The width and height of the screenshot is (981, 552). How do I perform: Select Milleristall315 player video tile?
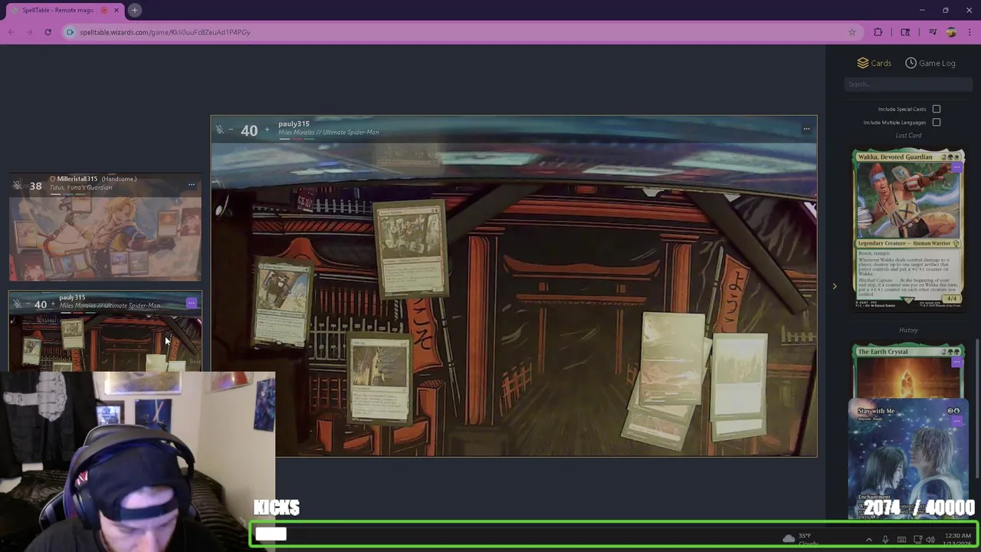[105, 228]
